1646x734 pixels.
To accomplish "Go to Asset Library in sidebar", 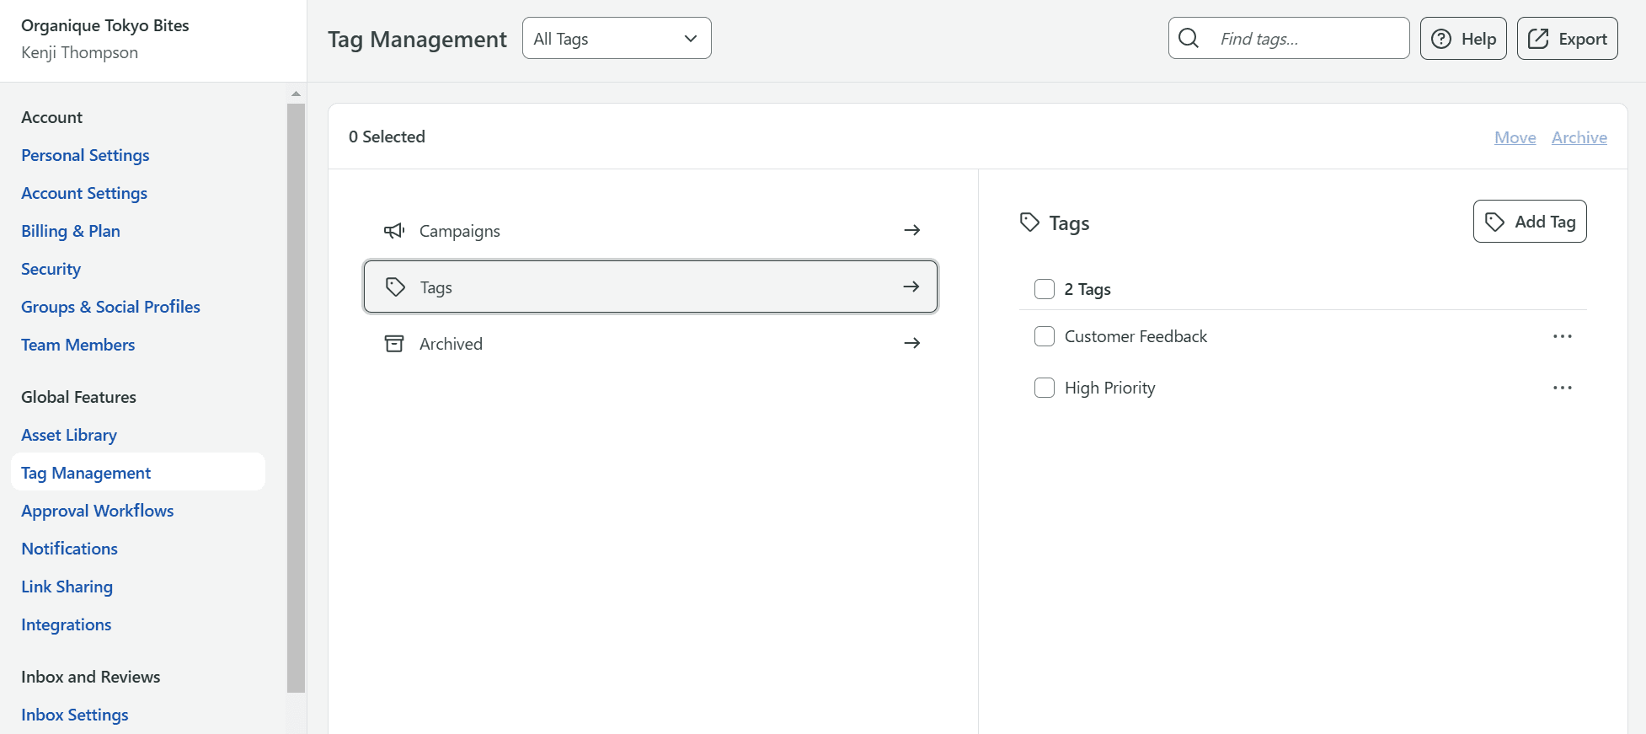I will 69,435.
